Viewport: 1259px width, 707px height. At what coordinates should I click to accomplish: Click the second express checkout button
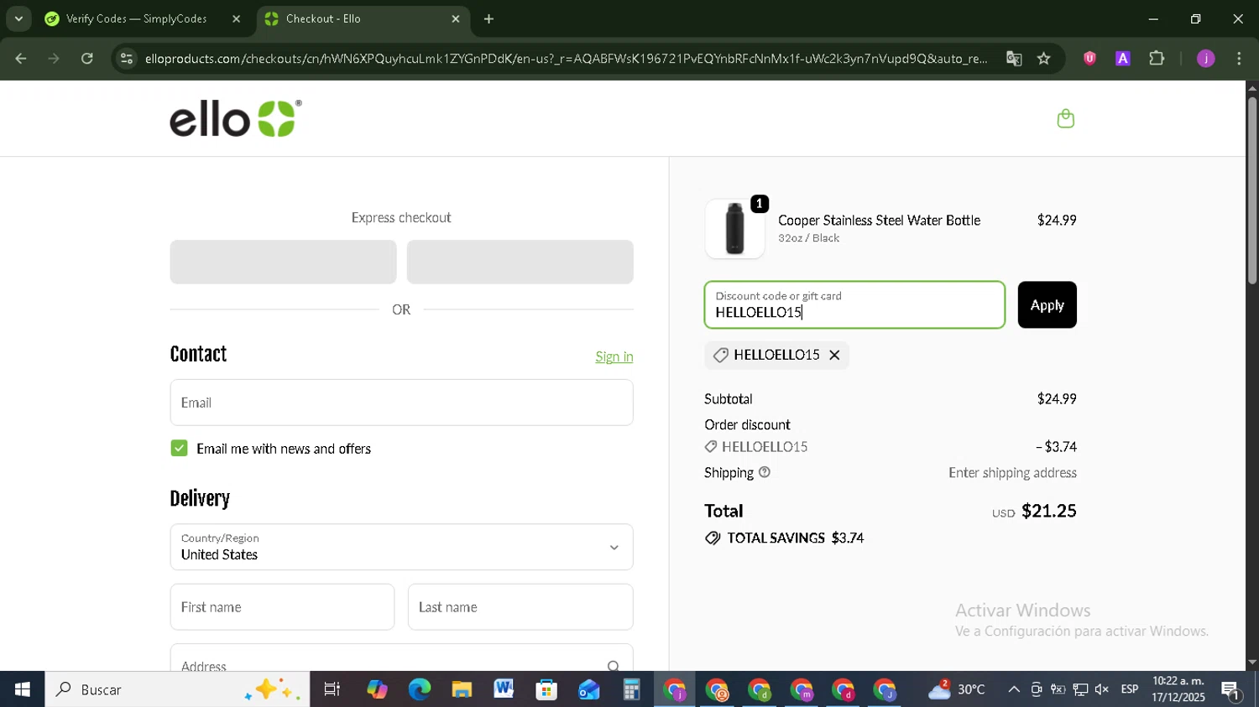click(x=520, y=262)
